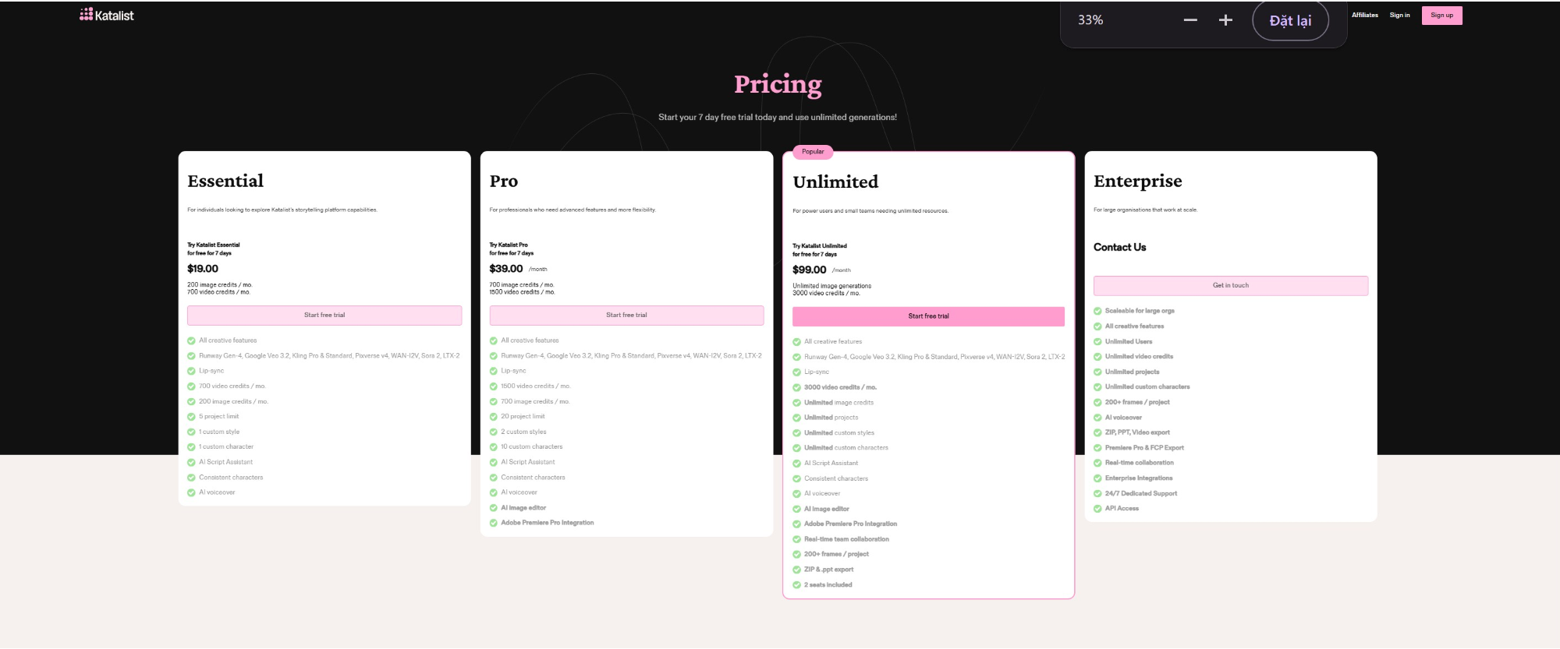Click the check icon beside "2 seats included"

click(x=797, y=584)
